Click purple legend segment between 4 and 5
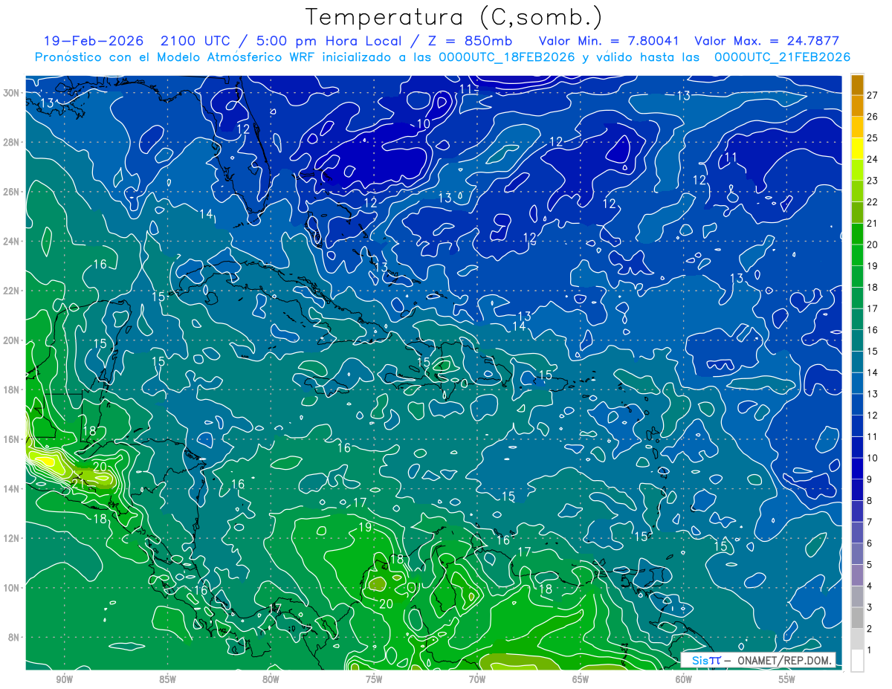The image size is (892, 689). (857, 576)
